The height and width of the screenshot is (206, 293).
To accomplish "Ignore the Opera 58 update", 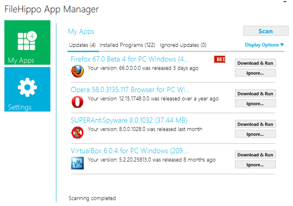I will click(x=255, y=103).
